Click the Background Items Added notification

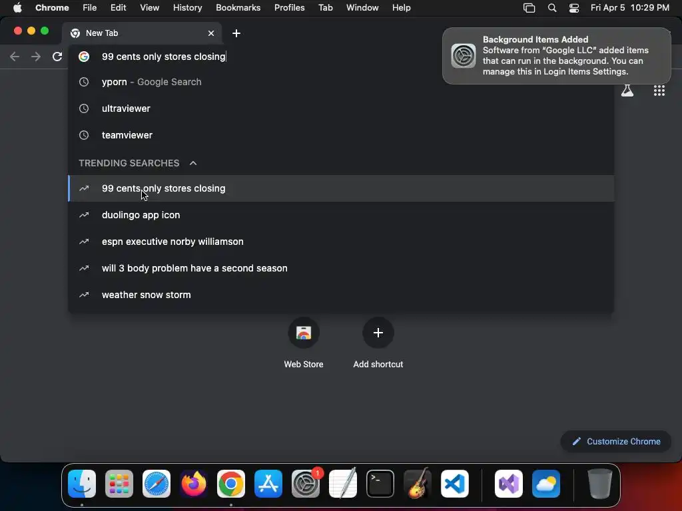tap(556, 56)
